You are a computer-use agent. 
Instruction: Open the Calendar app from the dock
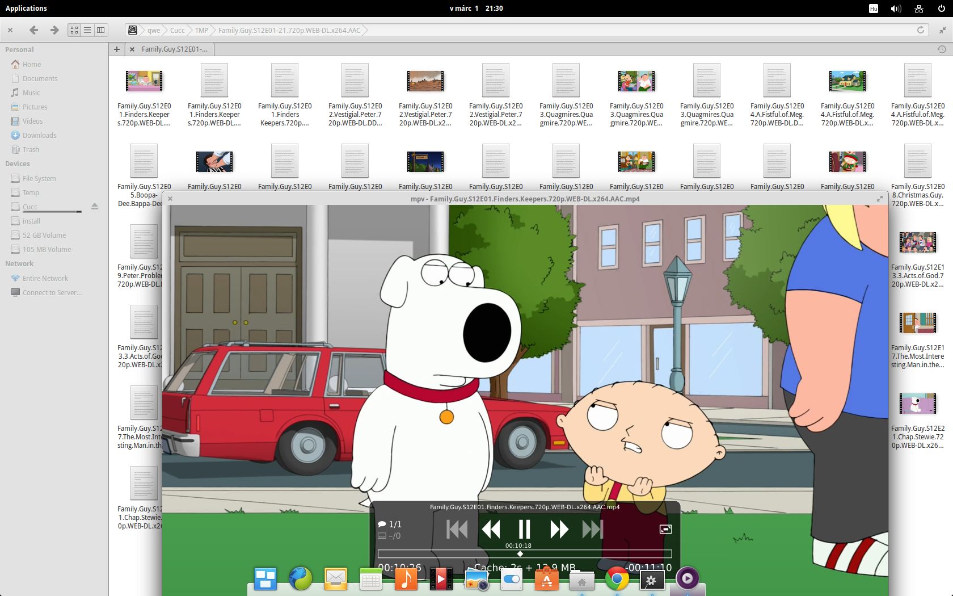pyautogui.click(x=371, y=580)
